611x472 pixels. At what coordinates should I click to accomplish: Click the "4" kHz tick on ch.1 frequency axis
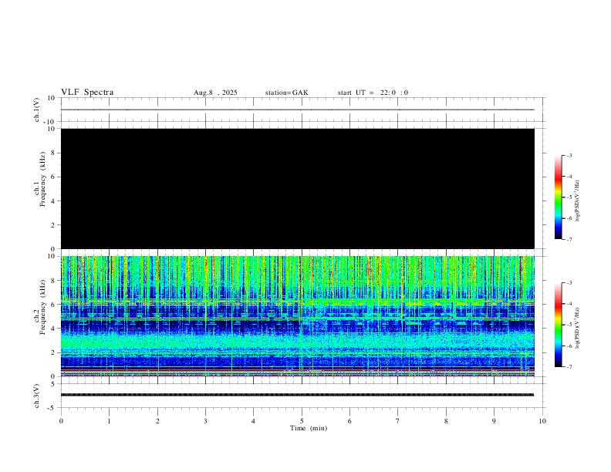coord(53,201)
